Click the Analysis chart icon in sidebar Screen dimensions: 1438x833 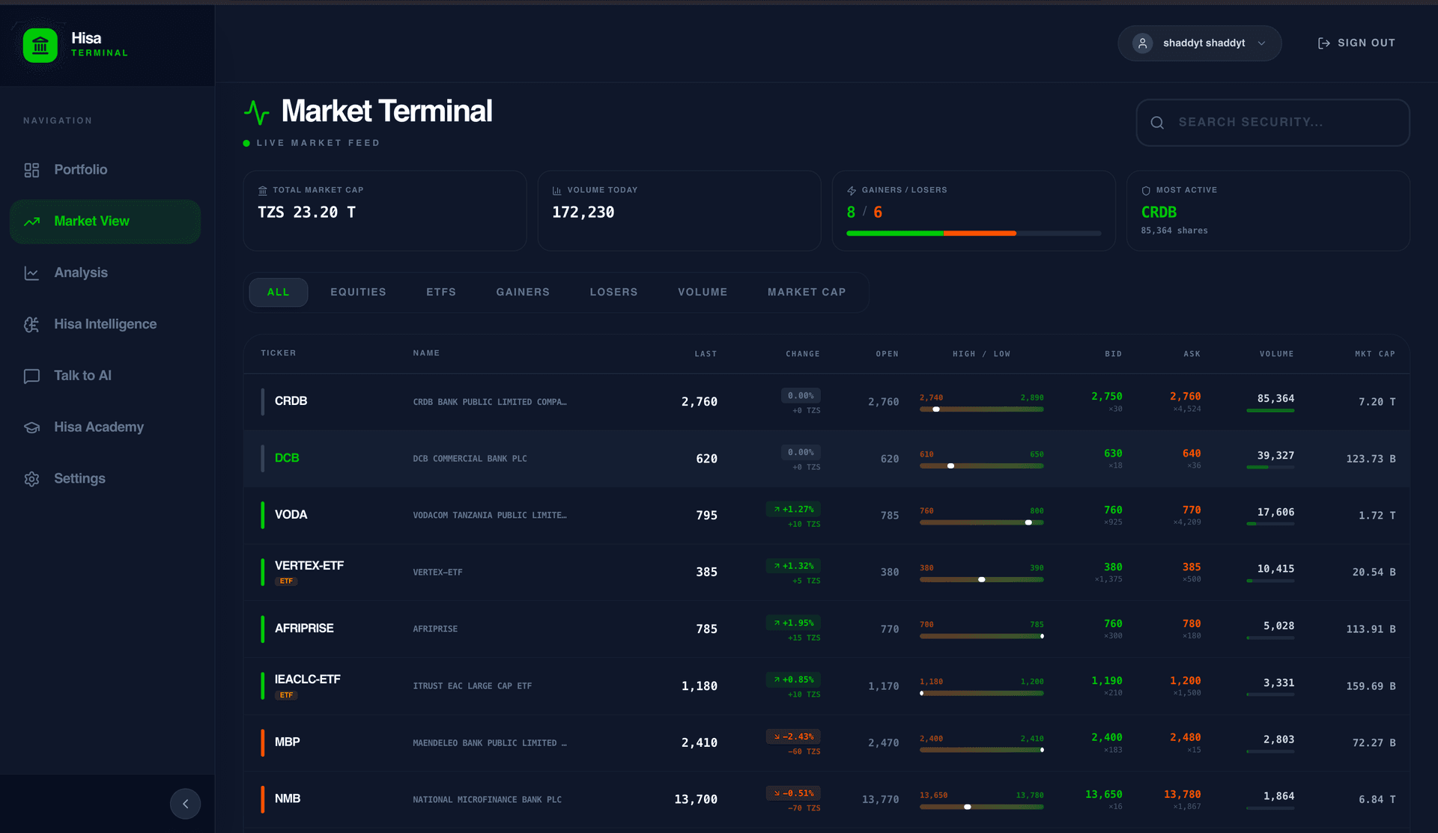click(31, 273)
